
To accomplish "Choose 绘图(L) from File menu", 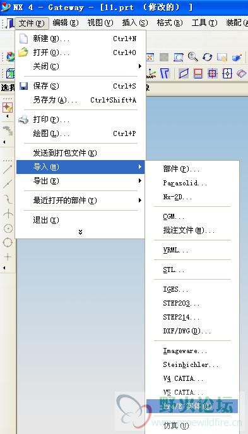I will tap(80, 133).
